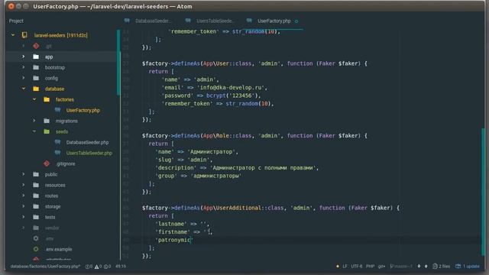This screenshot has height=275, width=489.
Task: Expand the bootstrap folder chevron
Action: [x=24, y=67]
